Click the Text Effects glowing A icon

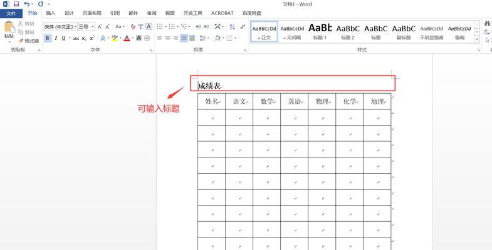point(103,38)
